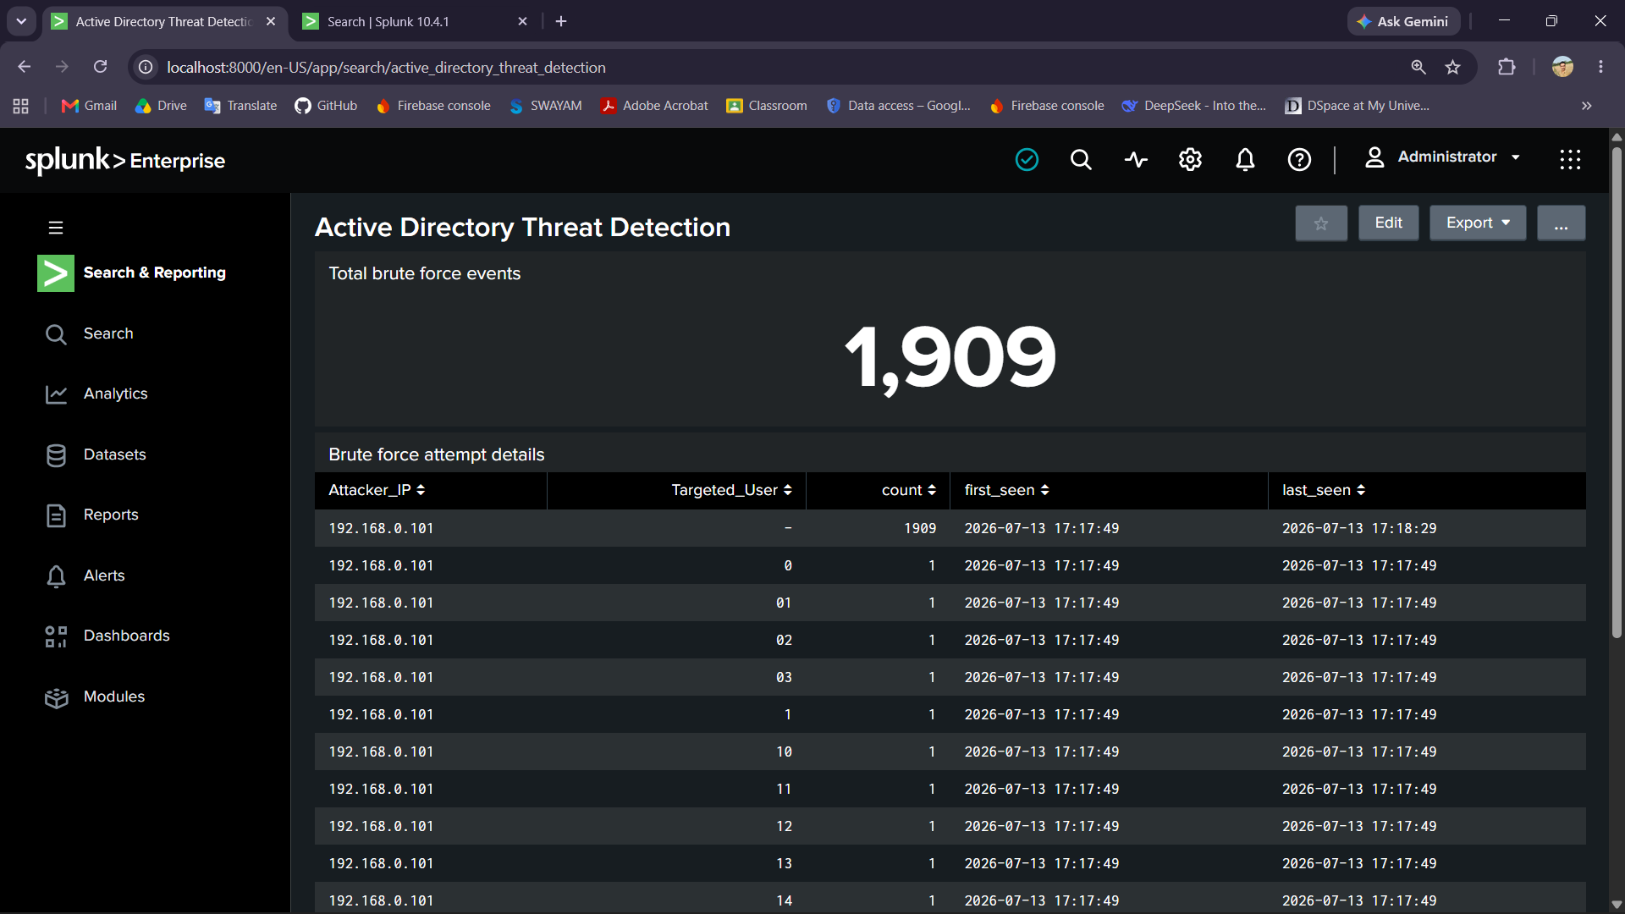Sort table by count column

pyautogui.click(x=908, y=490)
